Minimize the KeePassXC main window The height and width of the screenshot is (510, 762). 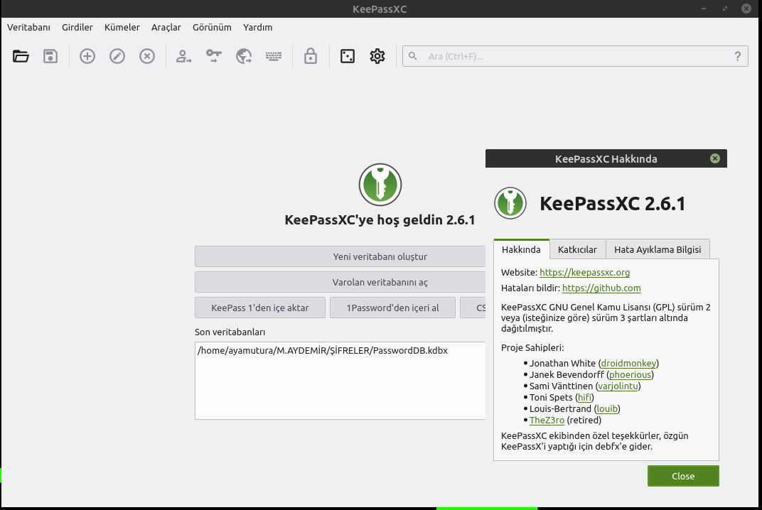tap(704, 9)
